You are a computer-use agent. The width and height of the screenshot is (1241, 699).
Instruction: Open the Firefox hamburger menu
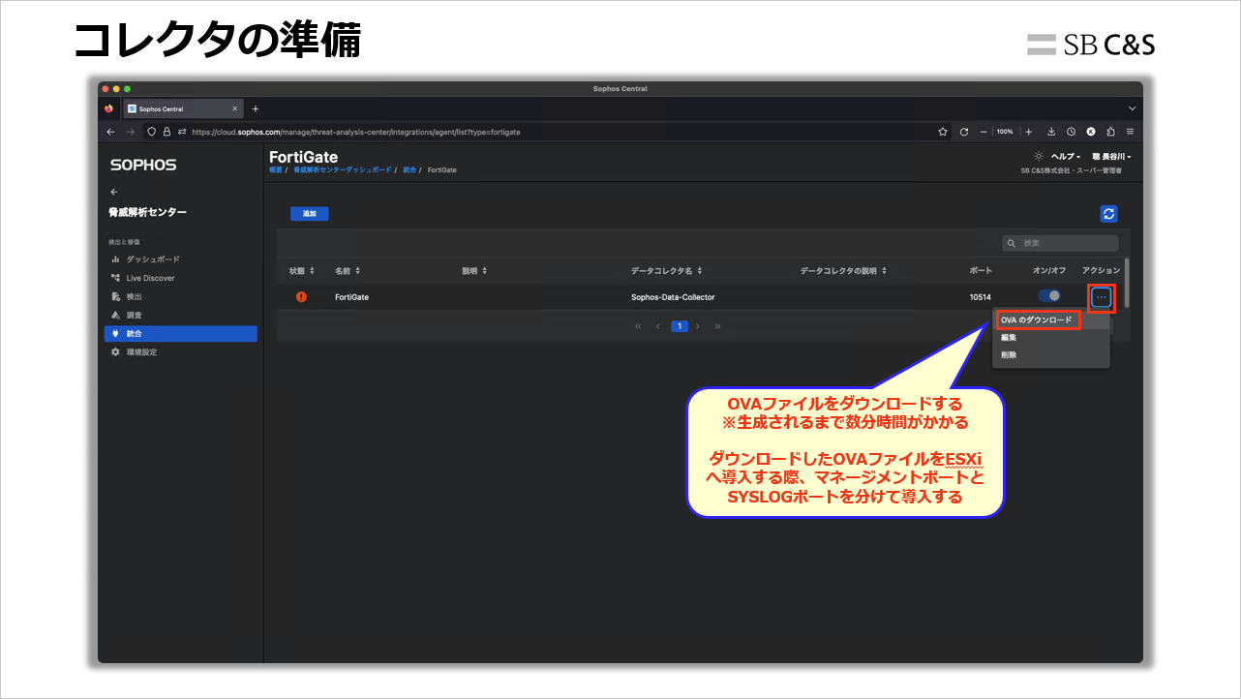[x=1130, y=132]
